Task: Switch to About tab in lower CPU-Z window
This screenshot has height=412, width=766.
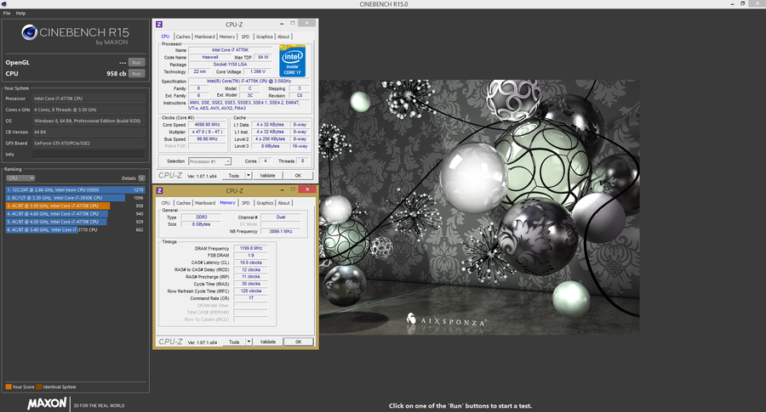Action: point(283,203)
